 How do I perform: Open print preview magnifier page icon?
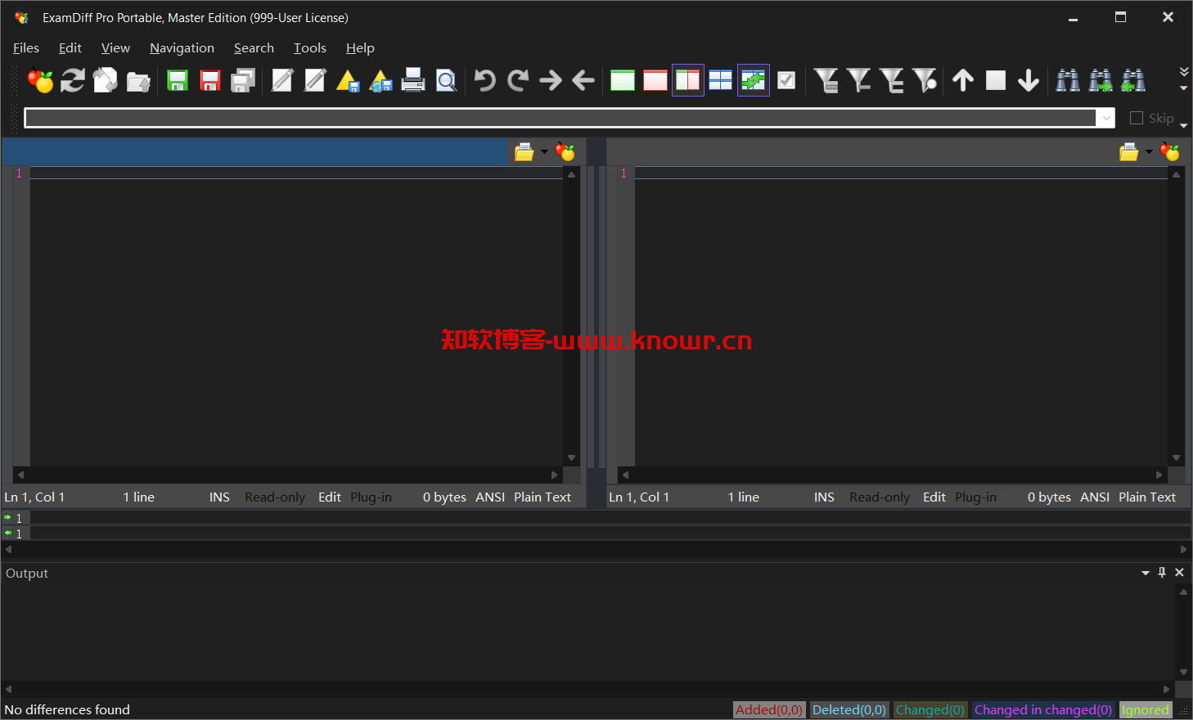pyautogui.click(x=446, y=80)
